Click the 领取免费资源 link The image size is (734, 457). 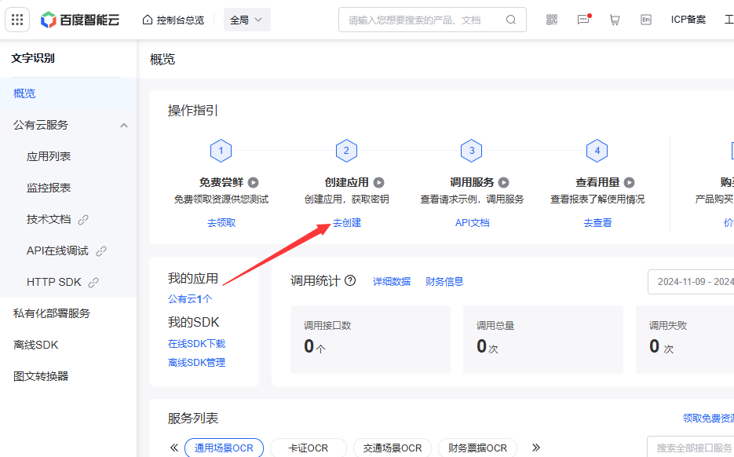[708, 419]
